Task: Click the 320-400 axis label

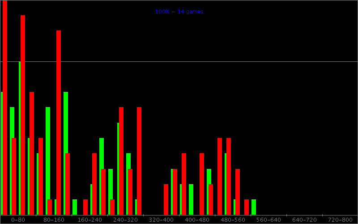Action: click(161, 220)
